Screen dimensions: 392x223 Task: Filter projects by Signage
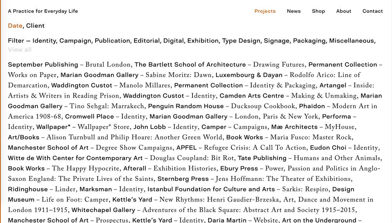pos(276,41)
